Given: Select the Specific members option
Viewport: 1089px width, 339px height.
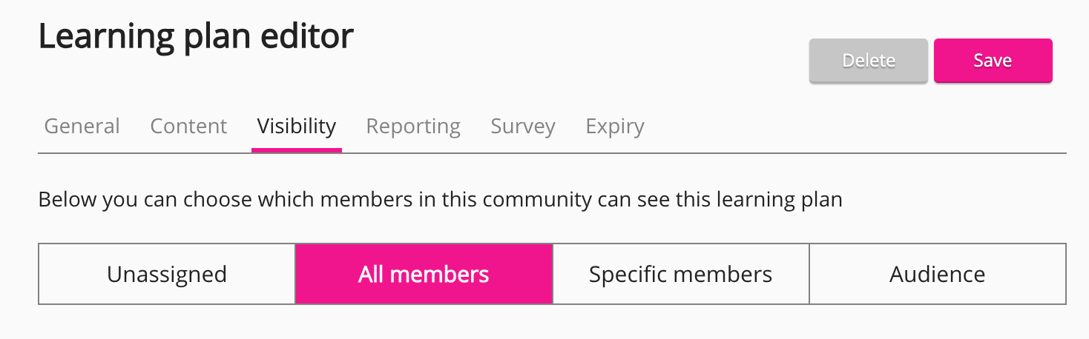Looking at the screenshot, I should 680,275.
